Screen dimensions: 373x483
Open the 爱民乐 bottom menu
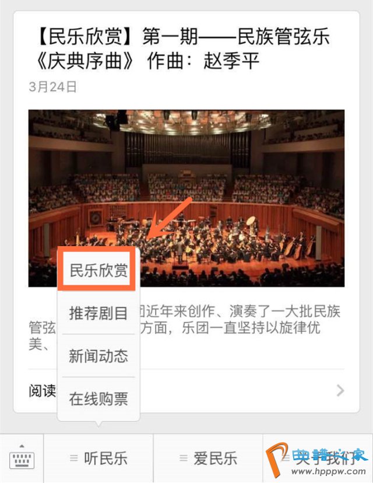(208, 459)
